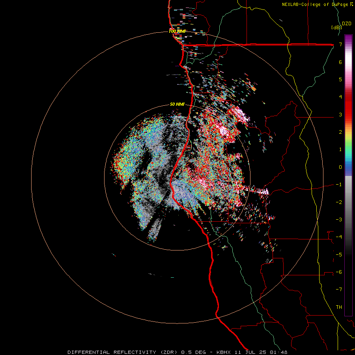Click the 50 NMI range ring label
The width and height of the screenshot is (355, 355).
coord(177,104)
